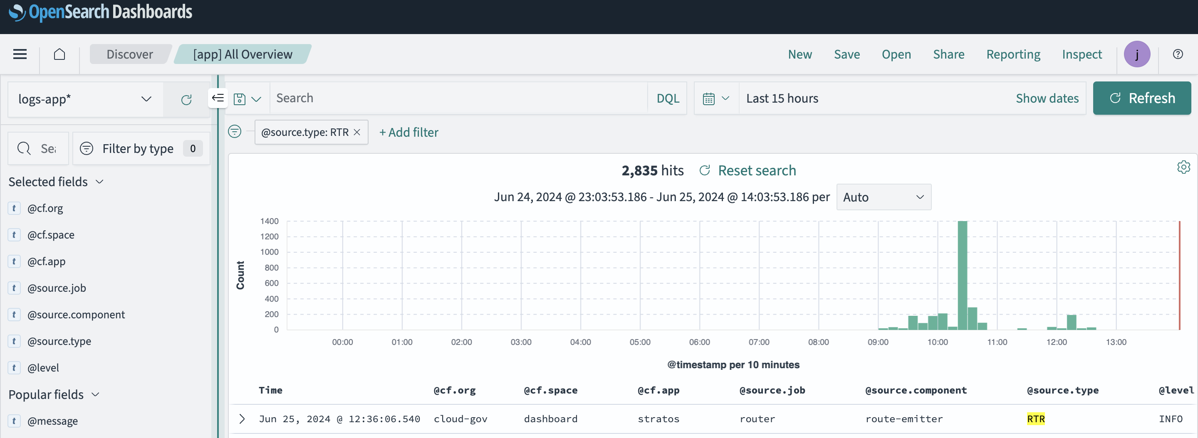This screenshot has height=438, width=1198.
Task: Click the @cf.space field type icon
Action: [x=14, y=234]
